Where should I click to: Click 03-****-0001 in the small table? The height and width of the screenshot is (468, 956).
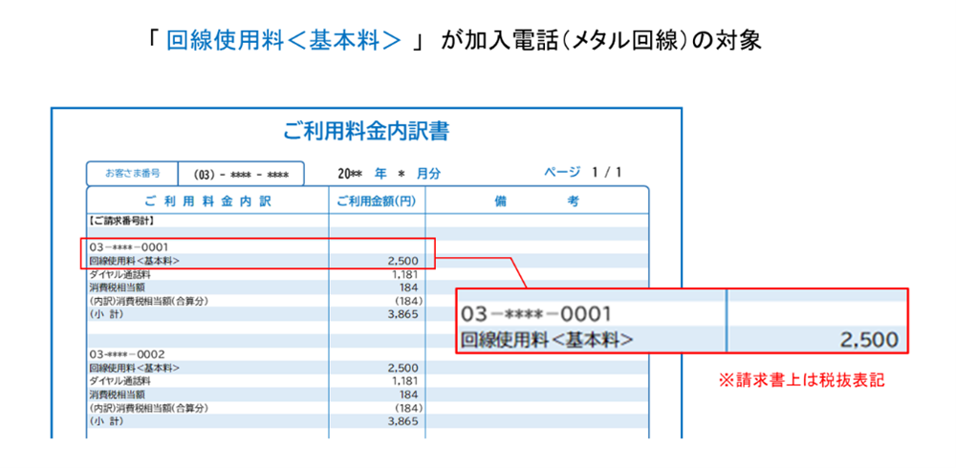(127, 247)
